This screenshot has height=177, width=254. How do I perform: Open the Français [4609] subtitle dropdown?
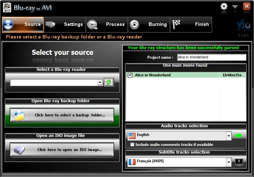(x=229, y=162)
